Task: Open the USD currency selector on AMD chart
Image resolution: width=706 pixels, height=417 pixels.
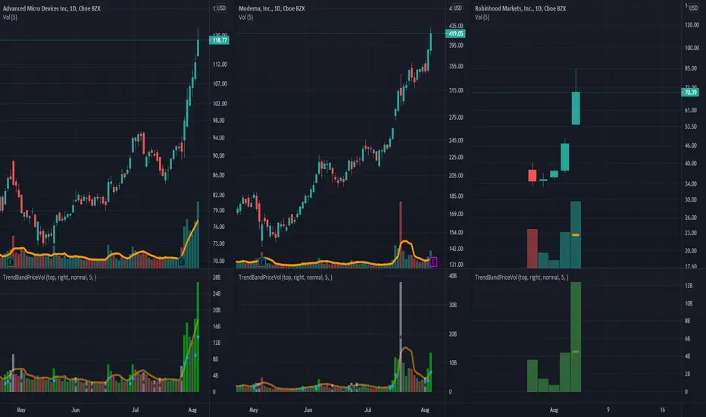Action: tap(220, 8)
